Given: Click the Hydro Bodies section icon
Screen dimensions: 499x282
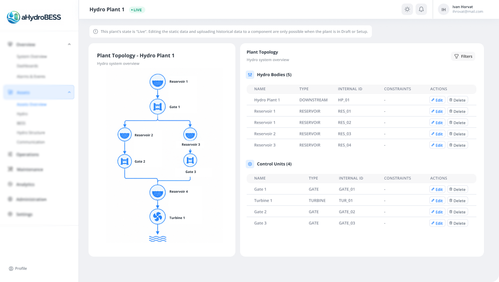Looking at the screenshot, I should [x=250, y=75].
